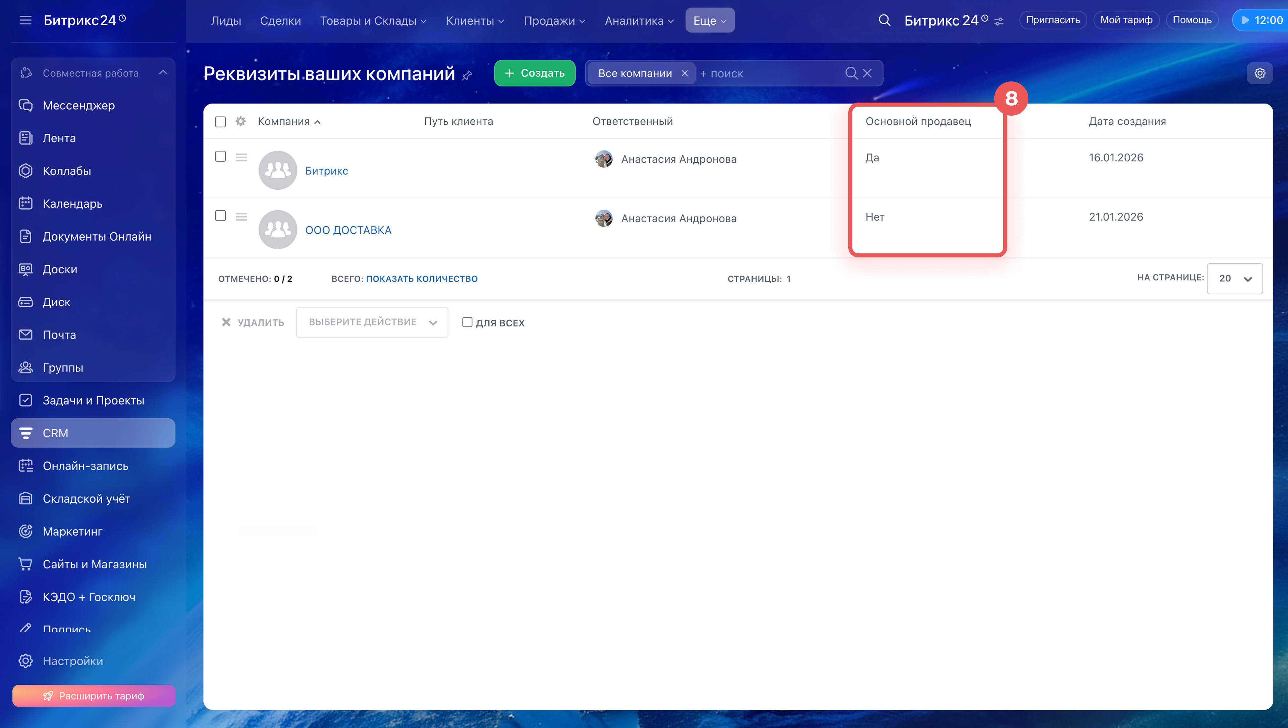The height and width of the screenshot is (728, 1288).
Task: Click the magnifier search icon in header
Action: pyautogui.click(x=884, y=20)
